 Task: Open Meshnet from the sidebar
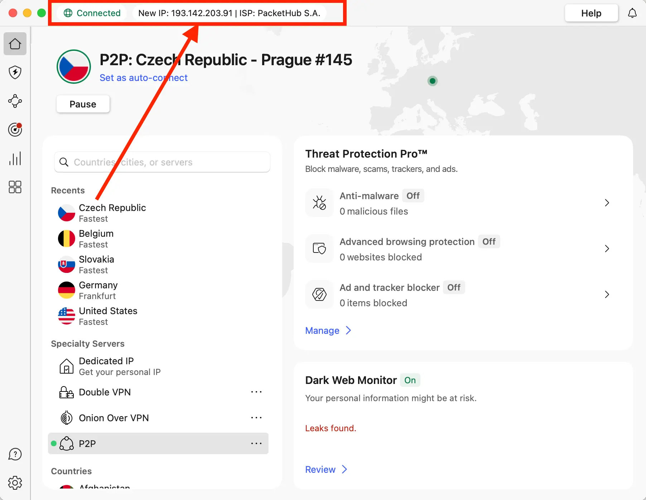pyautogui.click(x=15, y=101)
